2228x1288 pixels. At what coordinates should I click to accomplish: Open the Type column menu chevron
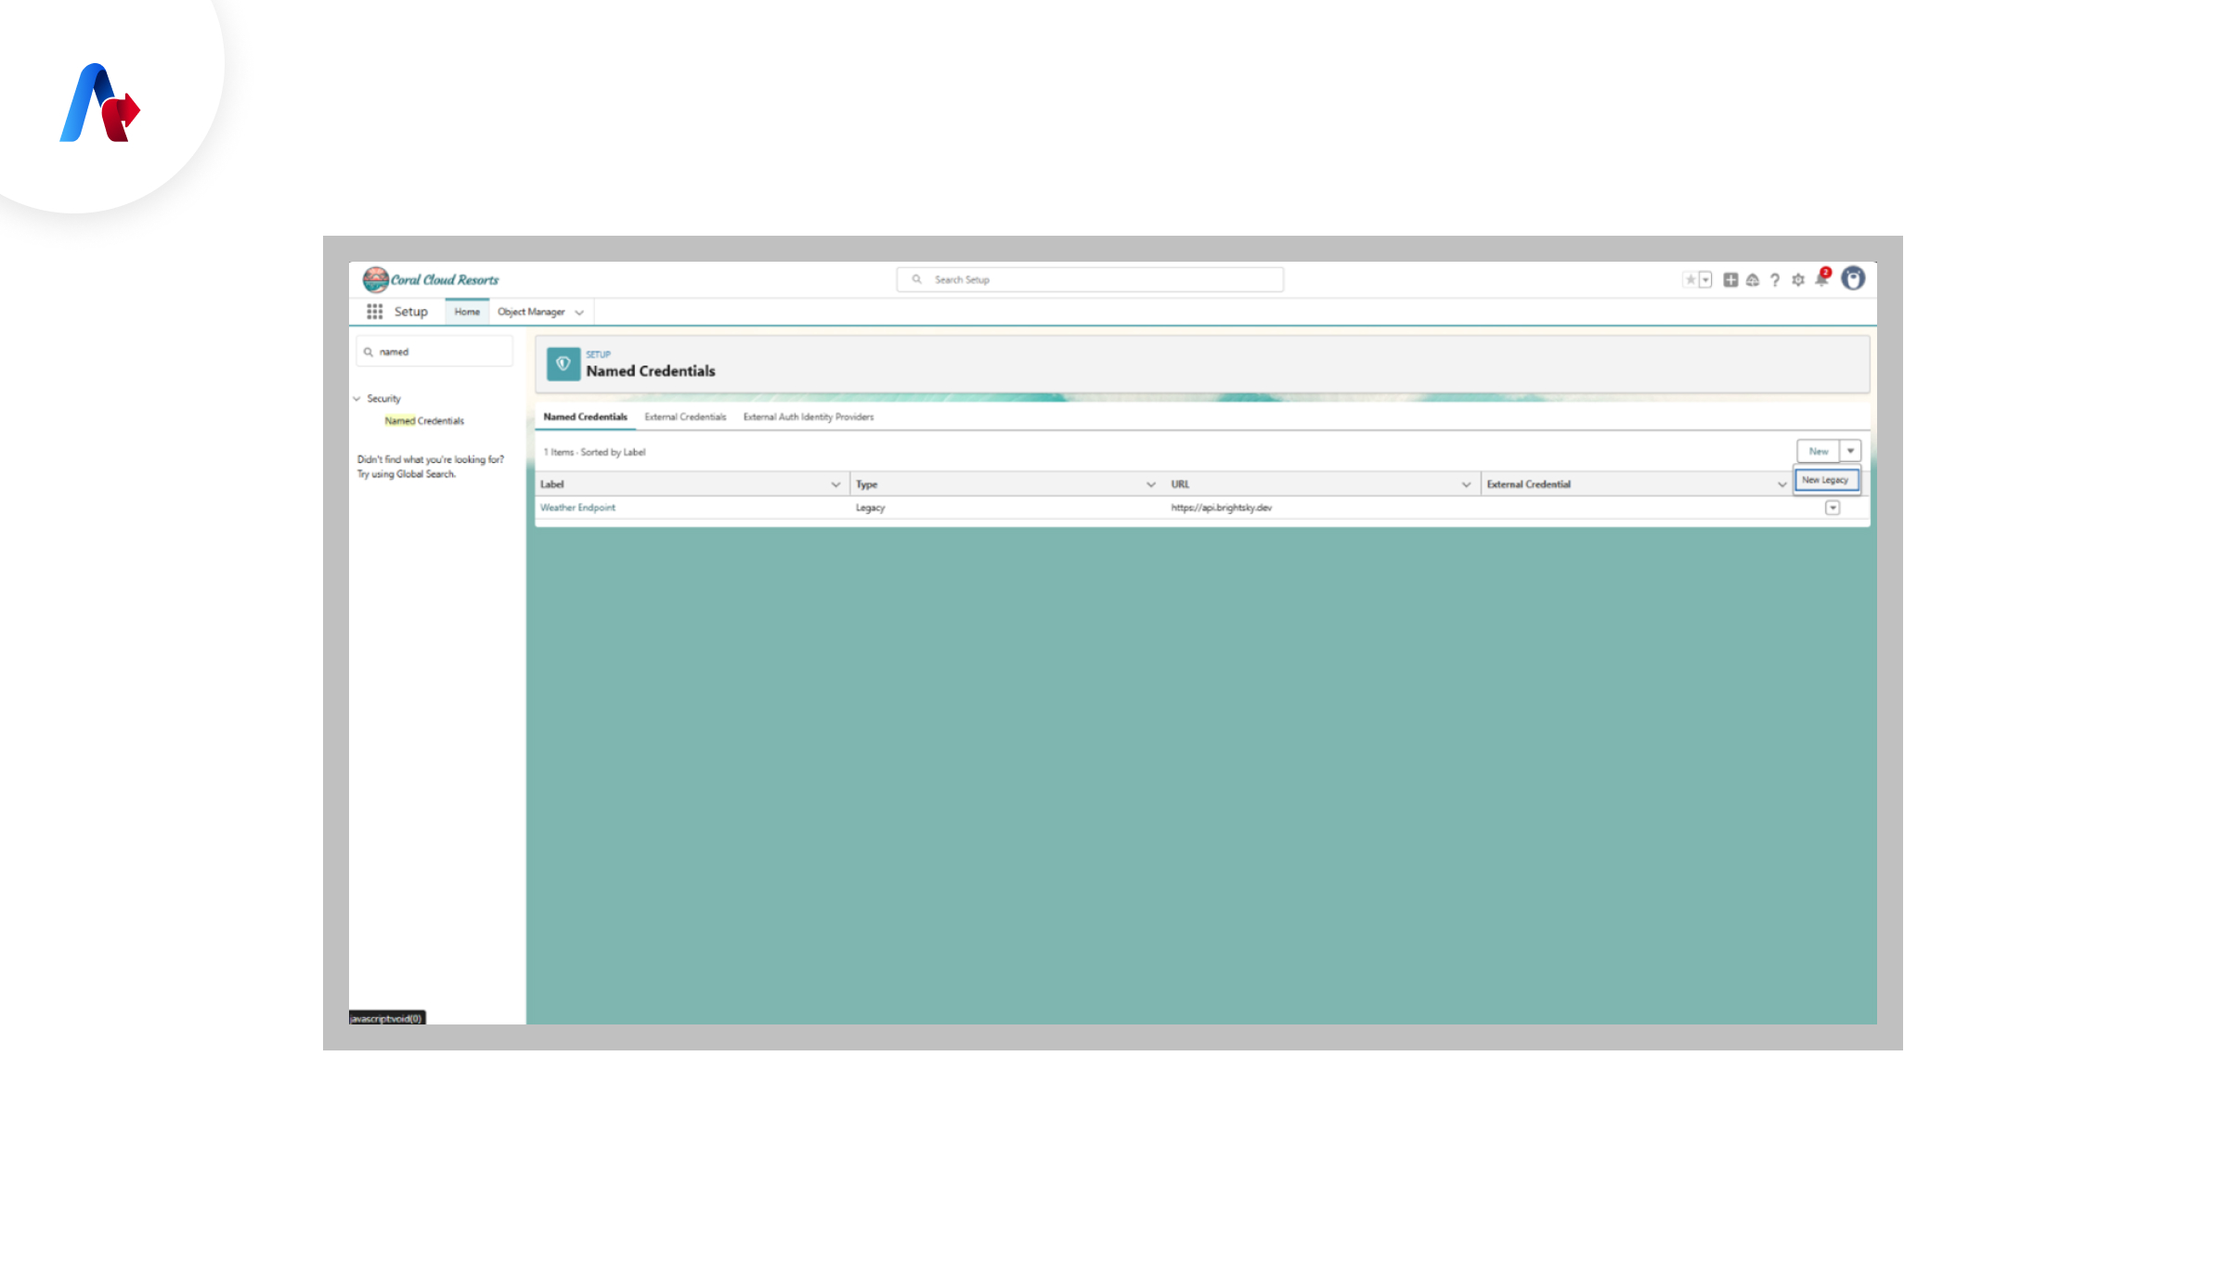pyautogui.click(x=1151, y=484)
